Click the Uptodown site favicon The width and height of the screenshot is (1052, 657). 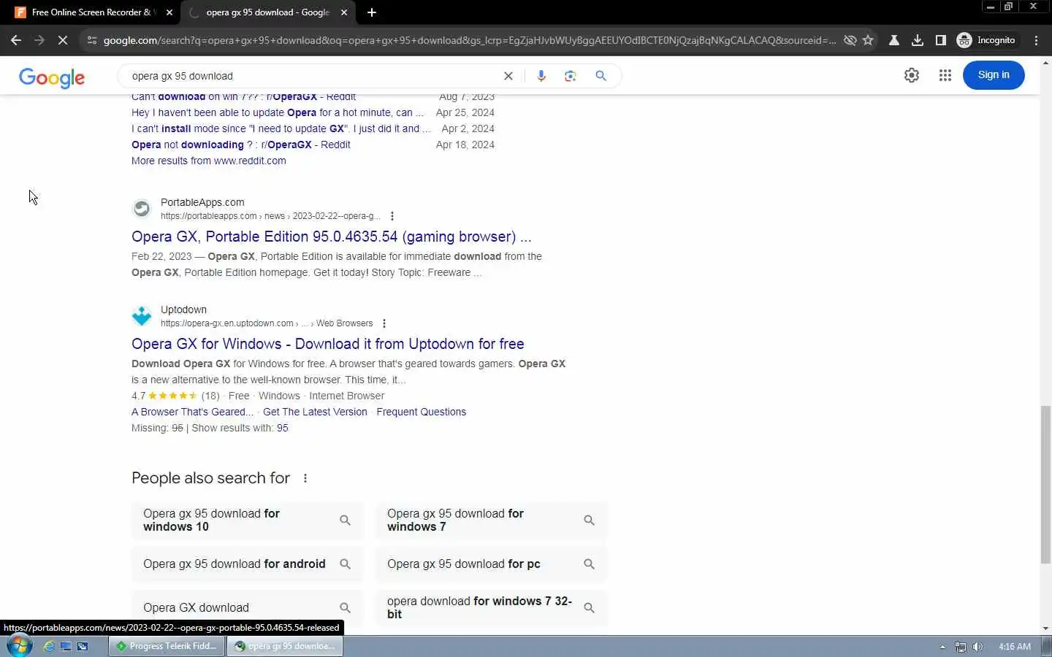tap(142, 316)
